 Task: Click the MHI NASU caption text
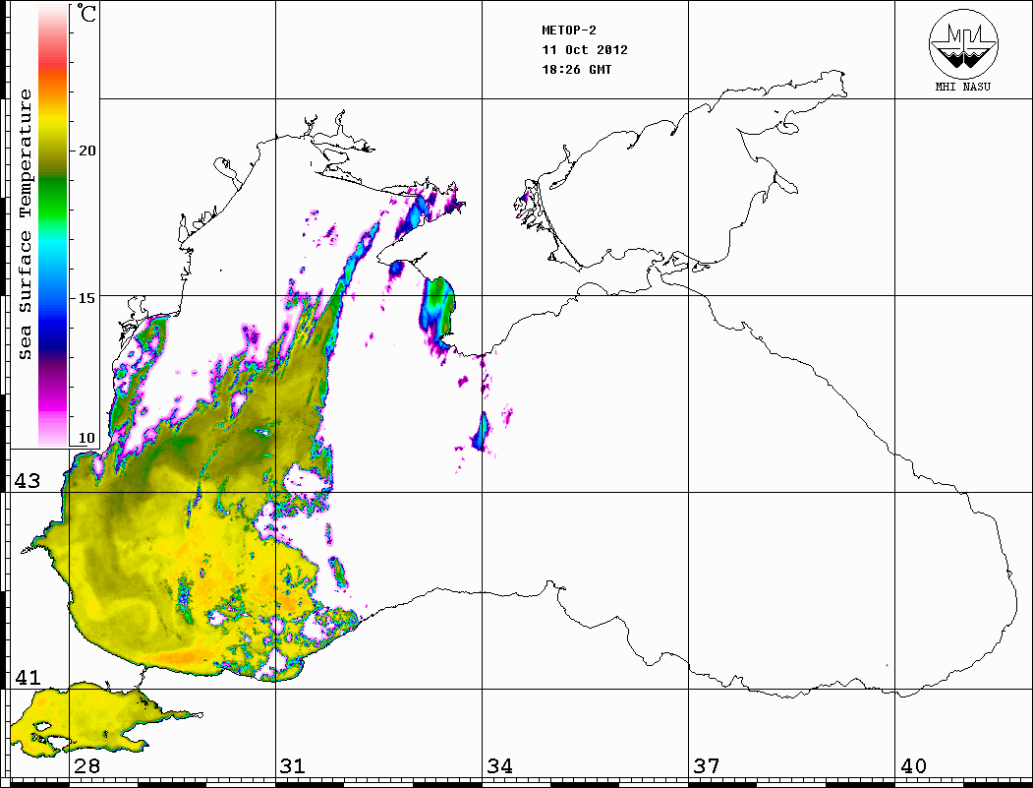[x=963, y=87]
